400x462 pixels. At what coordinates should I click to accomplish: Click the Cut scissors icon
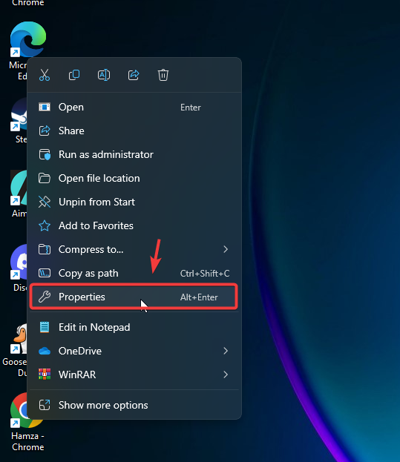pyautogui.click(x=45, y=75)
